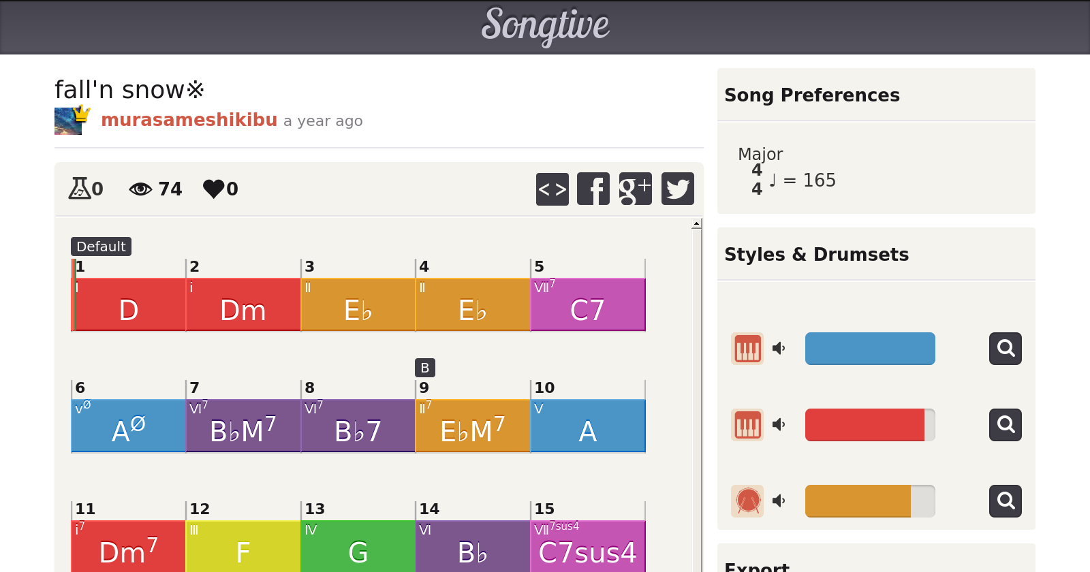The height and width of the screenshot is (572, 1090).
Task: Mute the blue keyboard track
Action: tap(779, 349)
